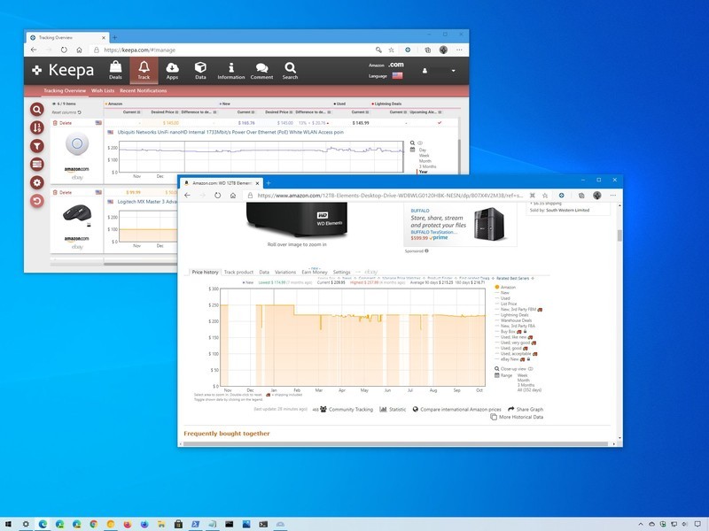Viewport: 709px width, 531px height.
Task: Click the red sort order sidebar icon
Action: click(x=37, y=128)
